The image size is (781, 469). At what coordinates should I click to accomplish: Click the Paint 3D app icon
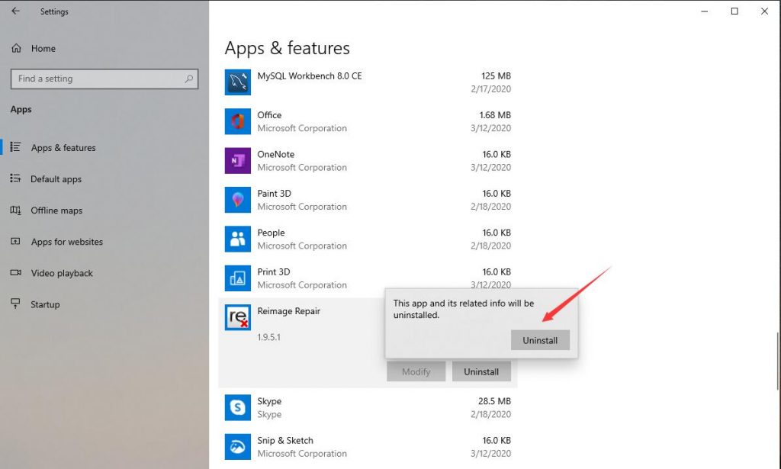click(x=238, y=200)
